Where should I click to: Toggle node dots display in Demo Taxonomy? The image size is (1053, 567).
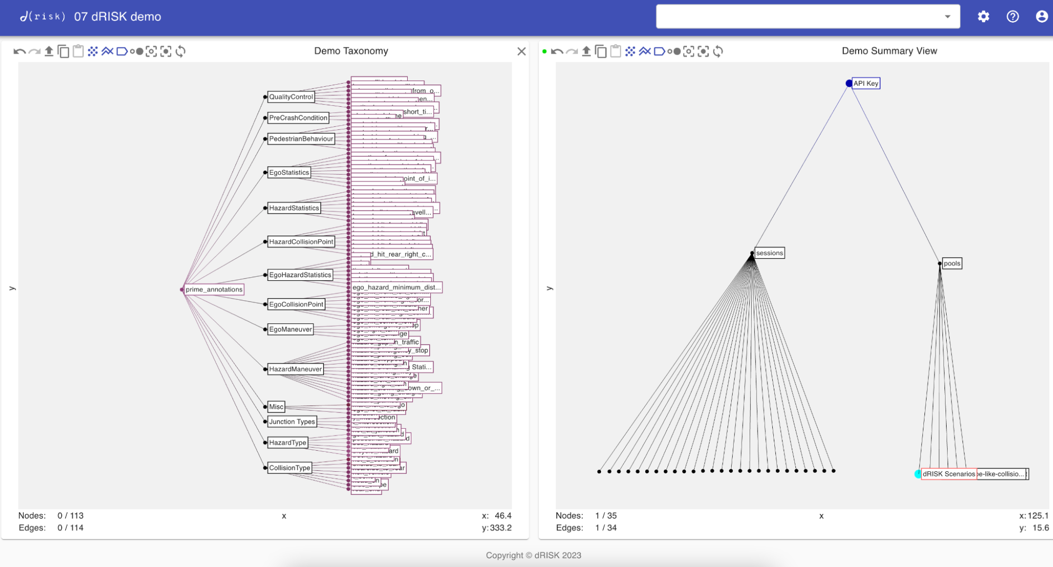tap(93, 52)
